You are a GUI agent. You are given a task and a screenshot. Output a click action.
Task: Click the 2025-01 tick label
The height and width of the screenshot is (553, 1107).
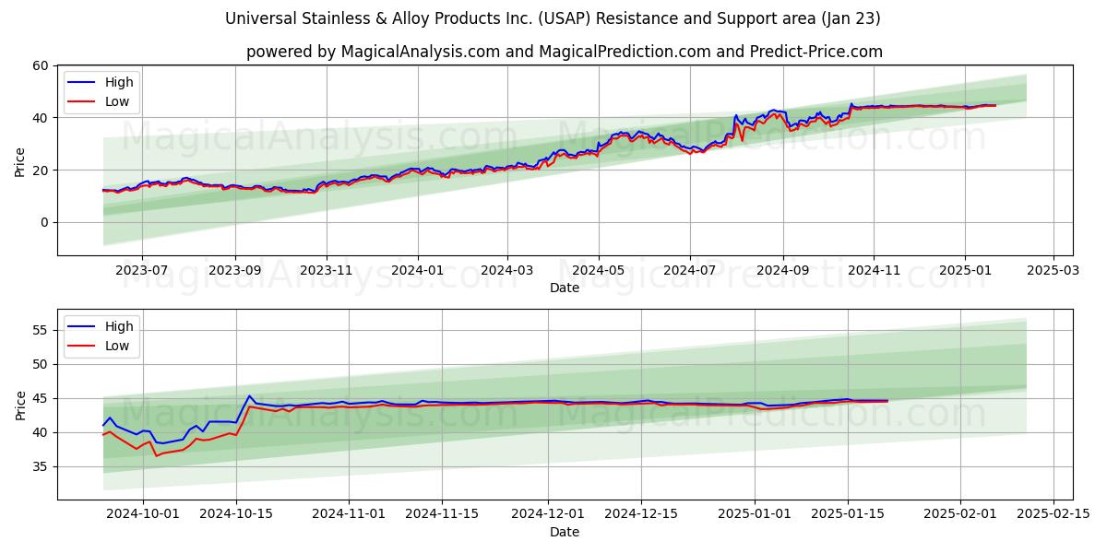966,271
